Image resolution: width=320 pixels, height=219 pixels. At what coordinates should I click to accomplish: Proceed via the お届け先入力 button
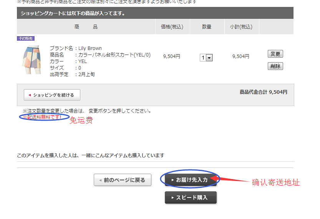[x=191, y=180]
